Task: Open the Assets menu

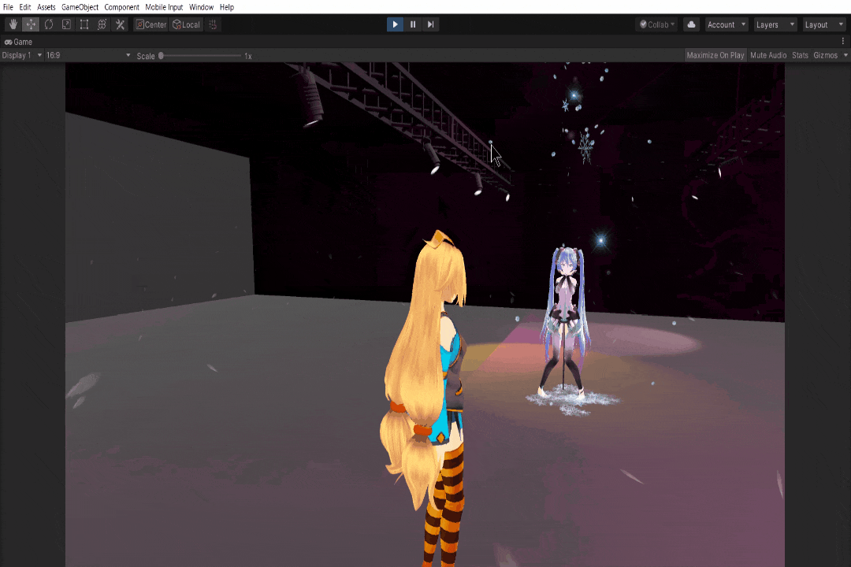Action: pyautogui.click(x=46, y=7)
